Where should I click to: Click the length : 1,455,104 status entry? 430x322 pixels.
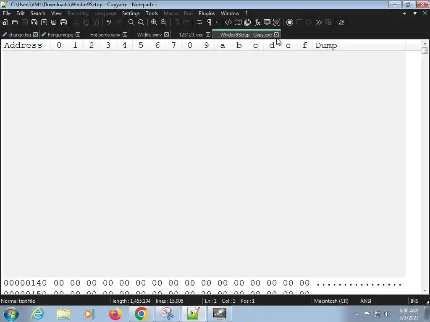[131, 301]
